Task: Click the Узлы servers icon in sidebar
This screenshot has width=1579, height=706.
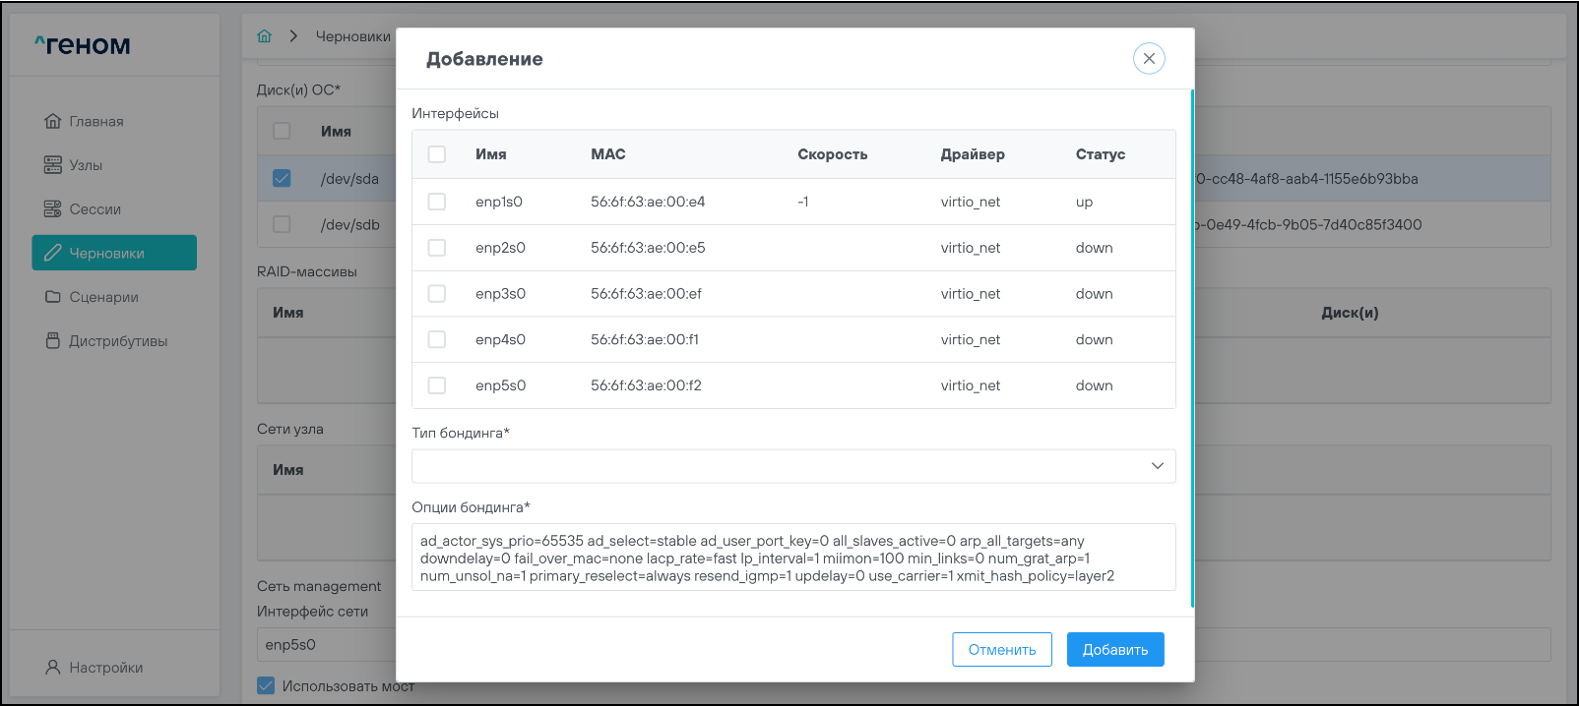Action: [53, 165]
